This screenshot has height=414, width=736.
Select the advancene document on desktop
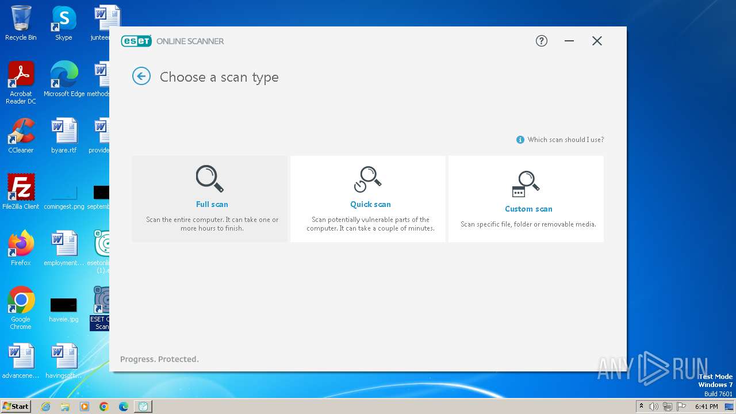click(x=21, y=361)
